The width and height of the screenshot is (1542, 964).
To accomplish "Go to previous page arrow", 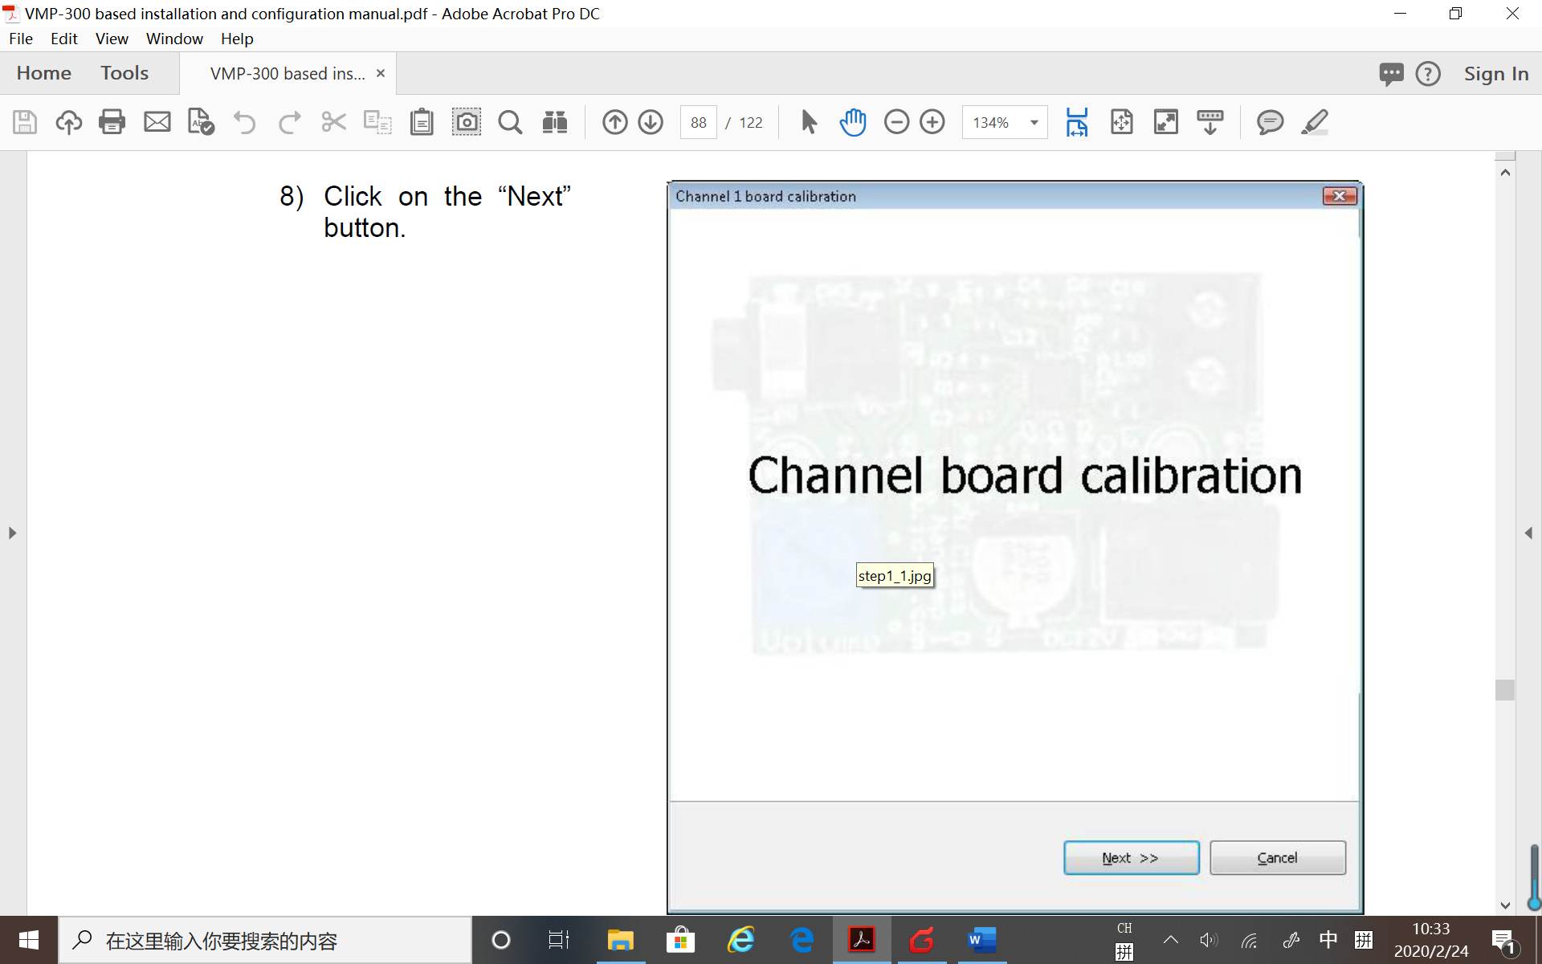I will tap(614, 122).
